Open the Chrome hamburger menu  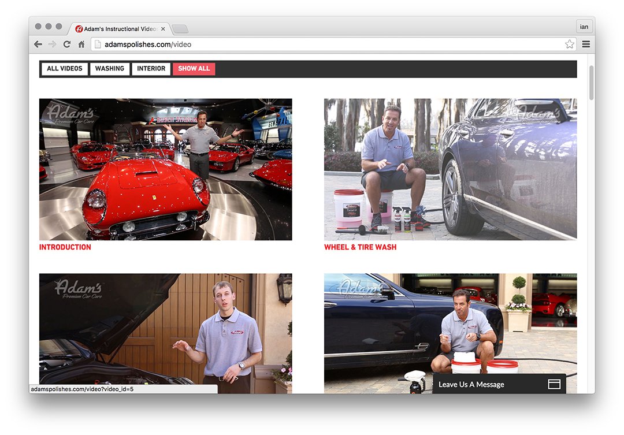pos(586,44)
